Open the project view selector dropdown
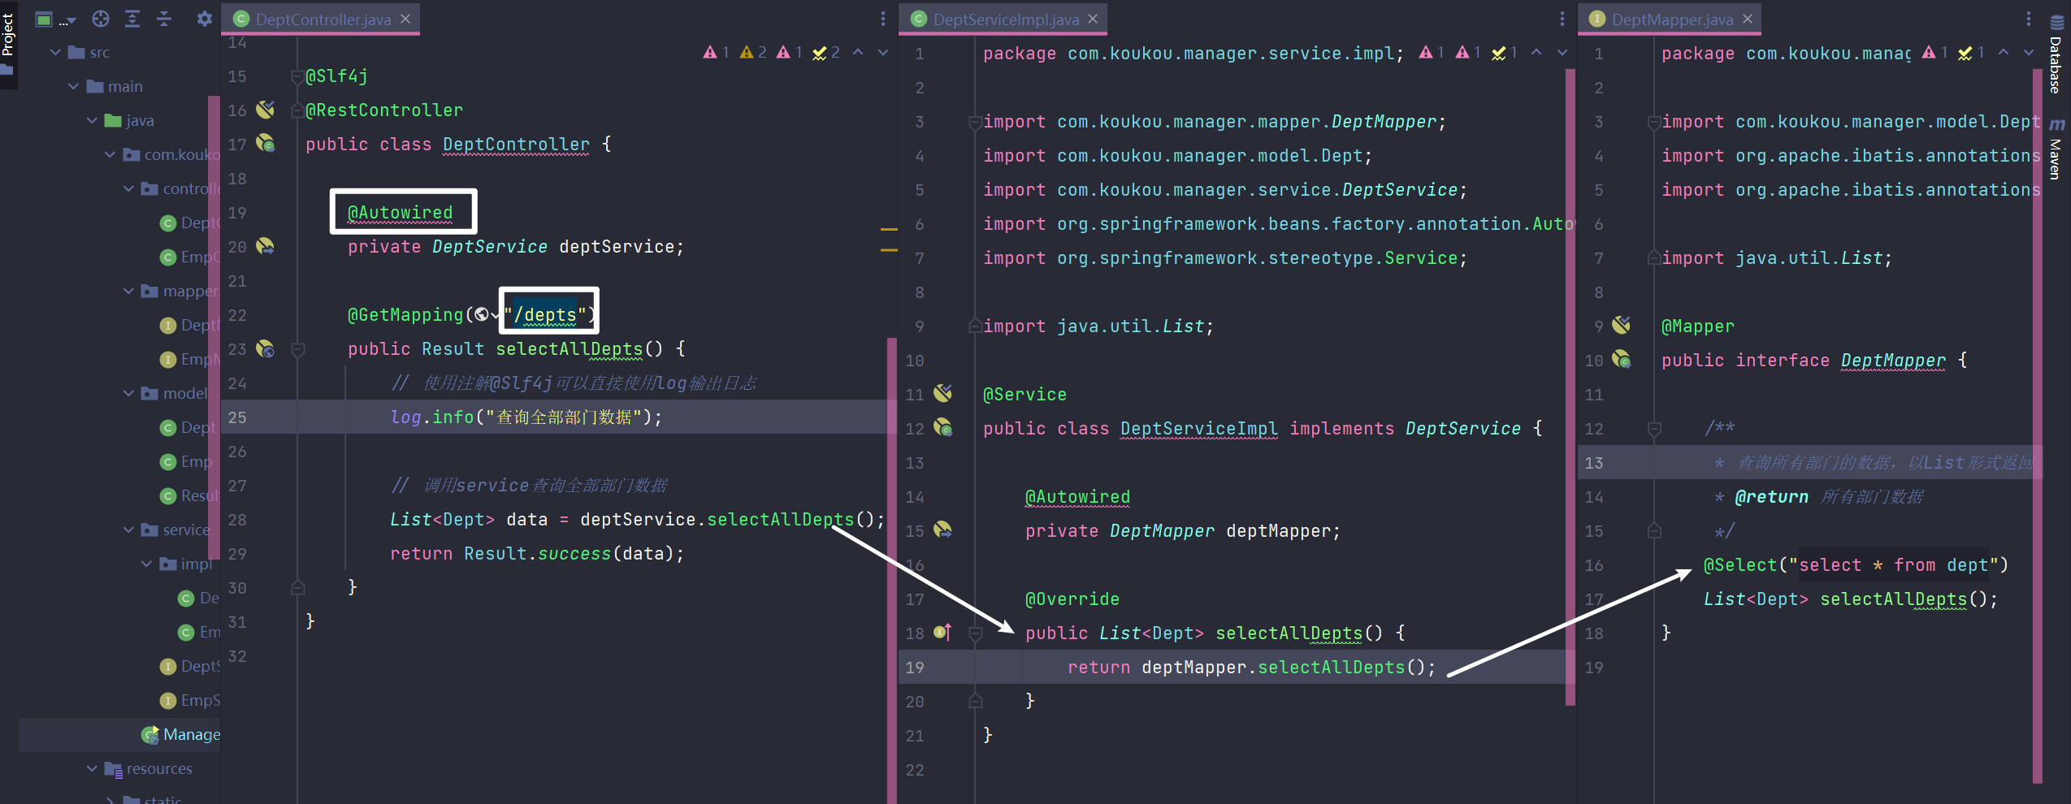Screen dimensions: 2071x804 tap(56, 19)
